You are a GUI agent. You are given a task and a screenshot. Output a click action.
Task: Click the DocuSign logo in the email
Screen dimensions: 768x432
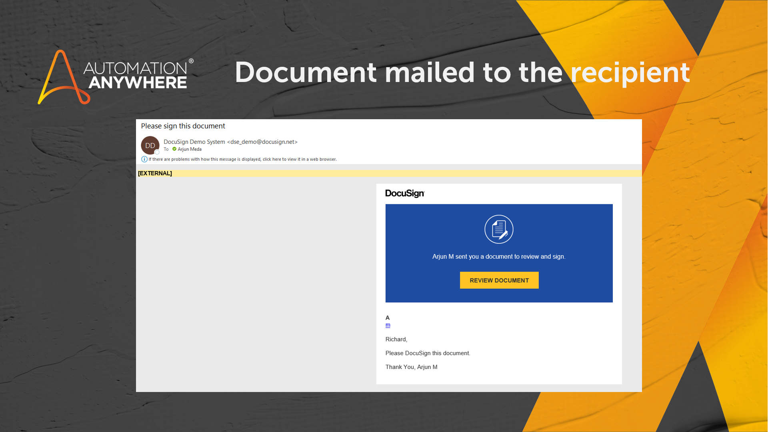point(404,194)
